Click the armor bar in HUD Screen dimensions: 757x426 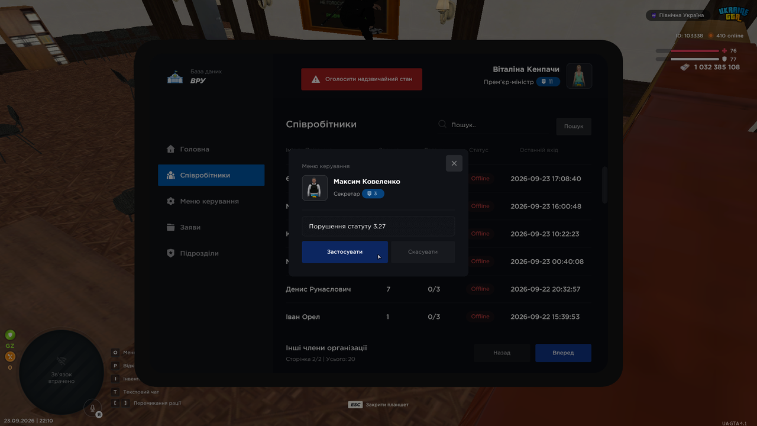point(687,59)
